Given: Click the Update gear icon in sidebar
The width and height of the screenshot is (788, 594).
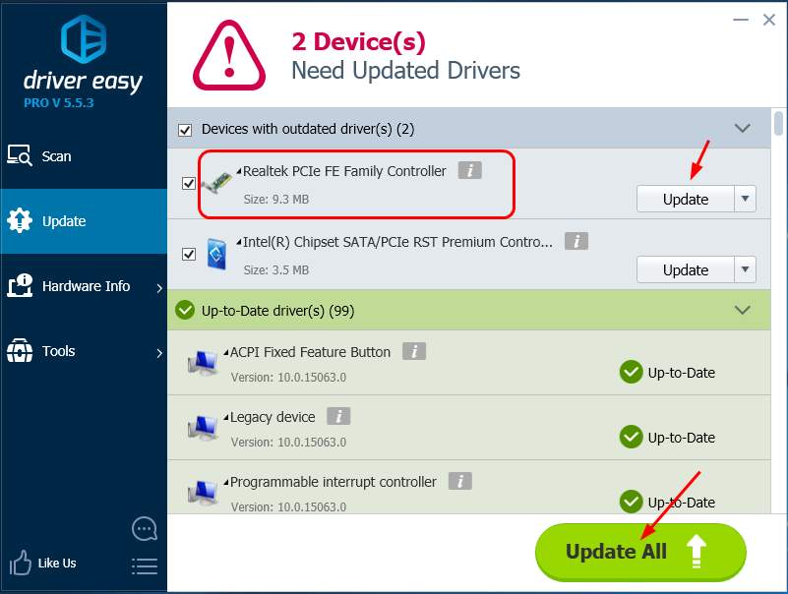Looking at the screenshot, I should [20, 220].
